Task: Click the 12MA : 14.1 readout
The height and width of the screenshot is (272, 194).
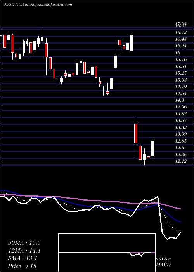Action: pos(24,251)
